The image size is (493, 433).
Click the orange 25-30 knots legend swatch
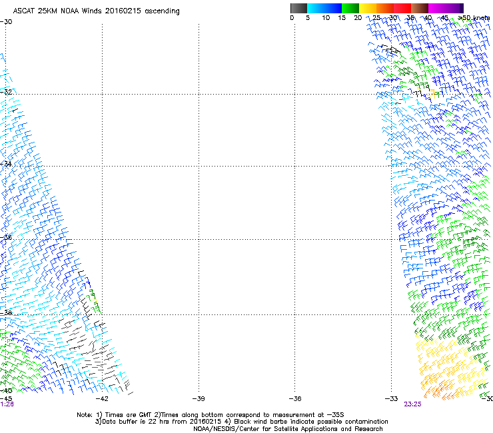coord(385,8)
